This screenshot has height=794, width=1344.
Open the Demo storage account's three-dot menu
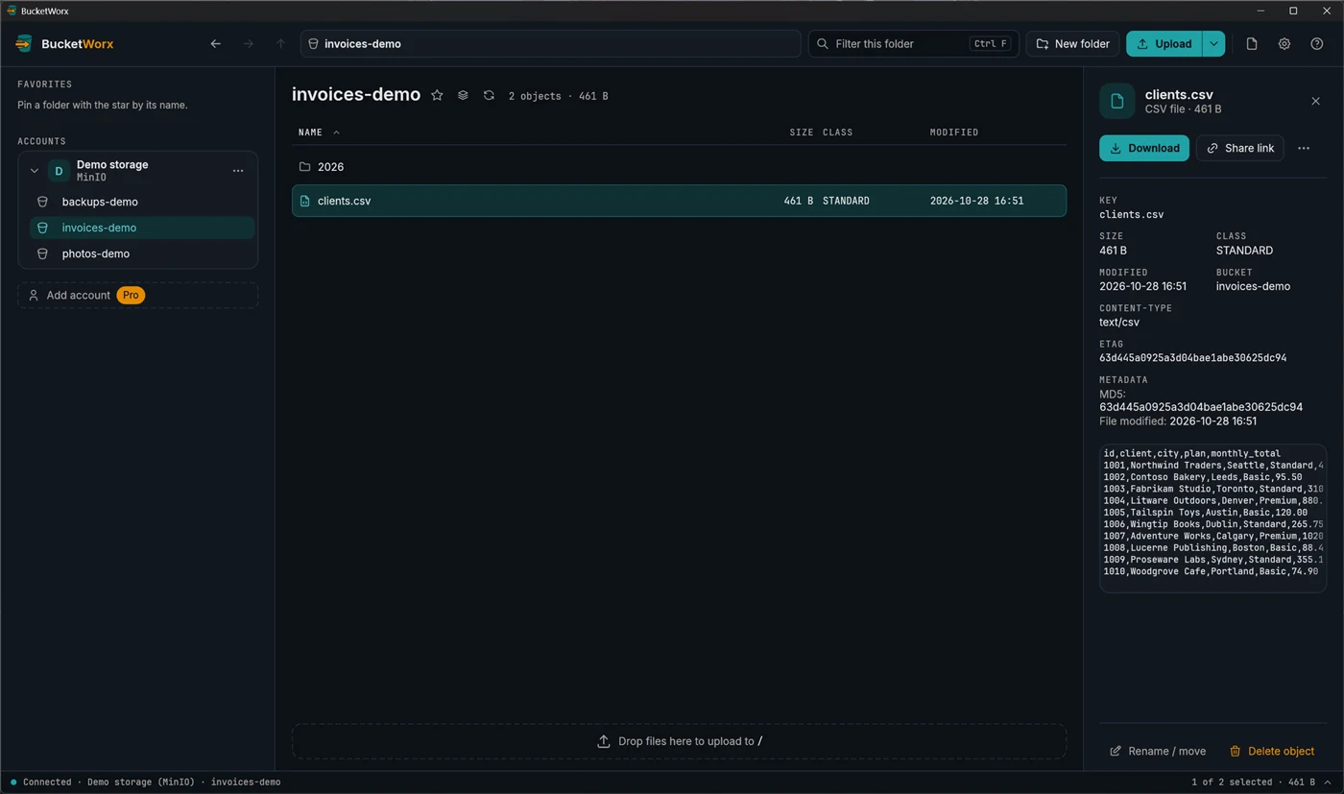(238, 171)
